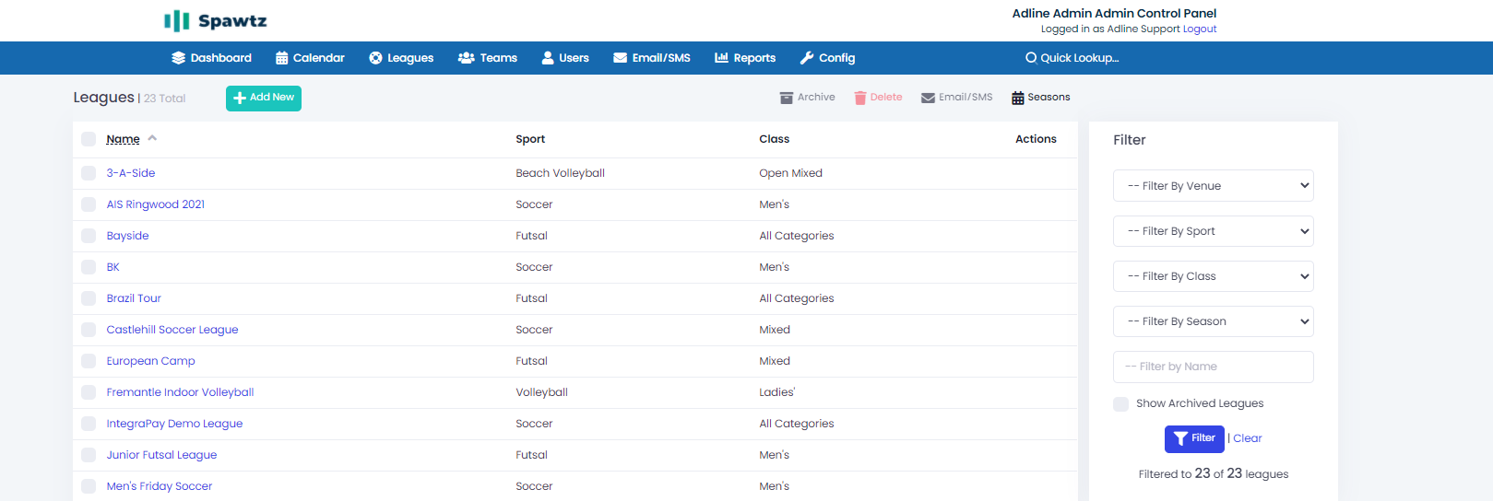The width and height of the screenshot is (1493, 501).
Task: Select the European Camp checkbox
Action: pos(89,361)
